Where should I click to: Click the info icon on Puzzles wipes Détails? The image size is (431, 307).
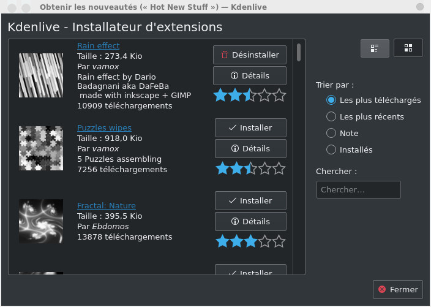pyautogui.click(x=235, y=148)
